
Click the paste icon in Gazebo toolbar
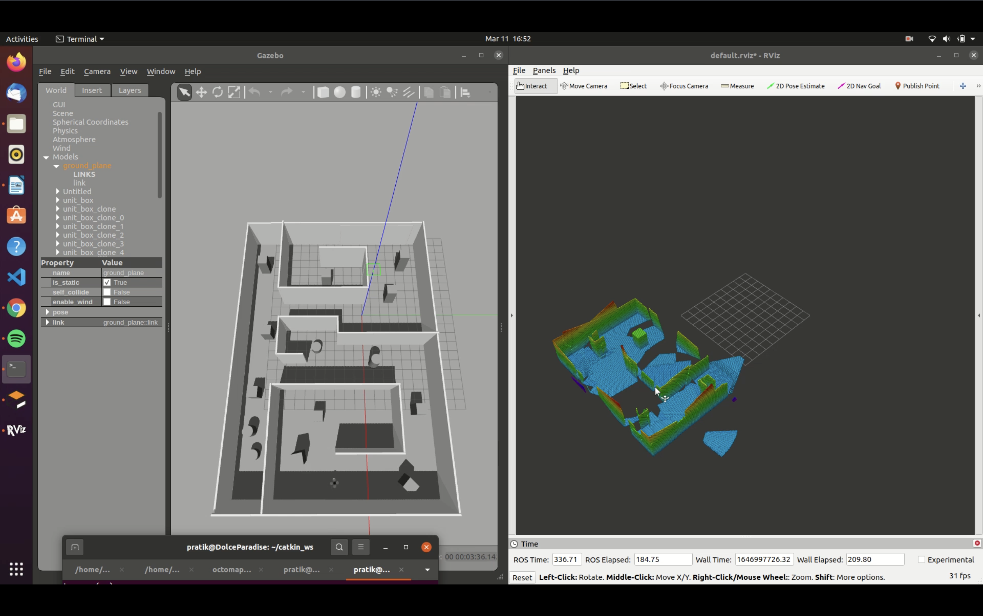445,92
